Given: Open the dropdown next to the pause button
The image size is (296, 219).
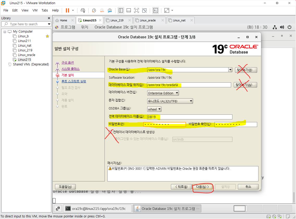Looking at the screenshot, I should 73,10.
